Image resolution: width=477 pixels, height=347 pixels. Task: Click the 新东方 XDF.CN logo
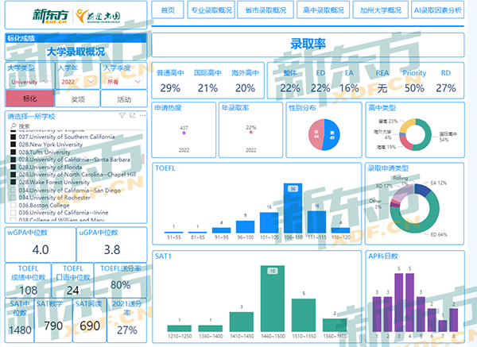click(51, 16)
